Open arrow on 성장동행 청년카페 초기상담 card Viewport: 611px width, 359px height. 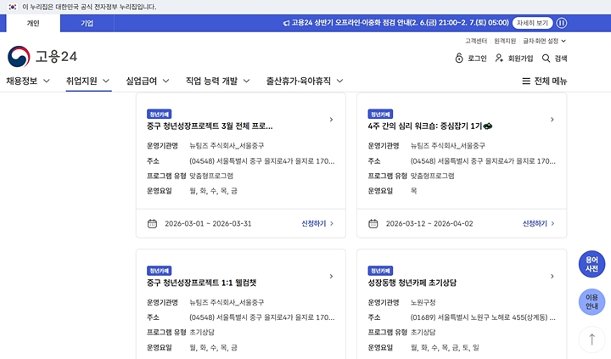click(x=552, y=276)
